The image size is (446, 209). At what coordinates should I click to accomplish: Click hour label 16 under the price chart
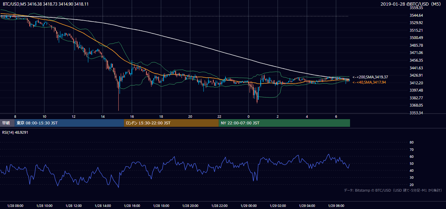point(132,116)
